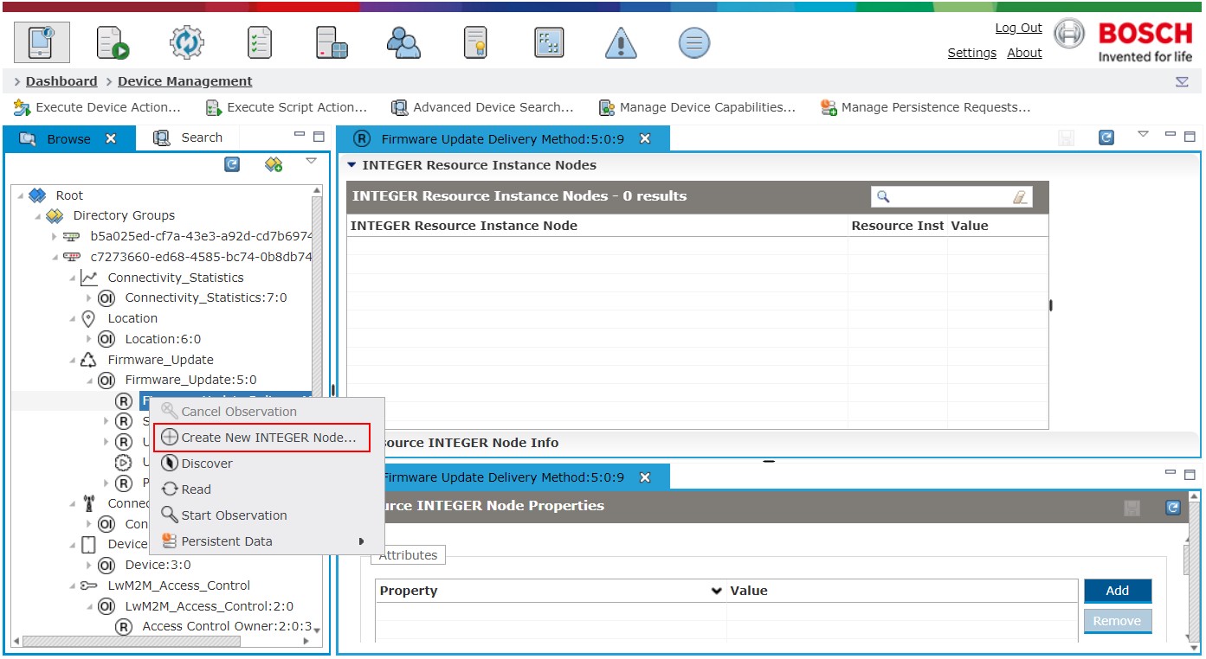Follow the Log Out link

(1018, 28)
